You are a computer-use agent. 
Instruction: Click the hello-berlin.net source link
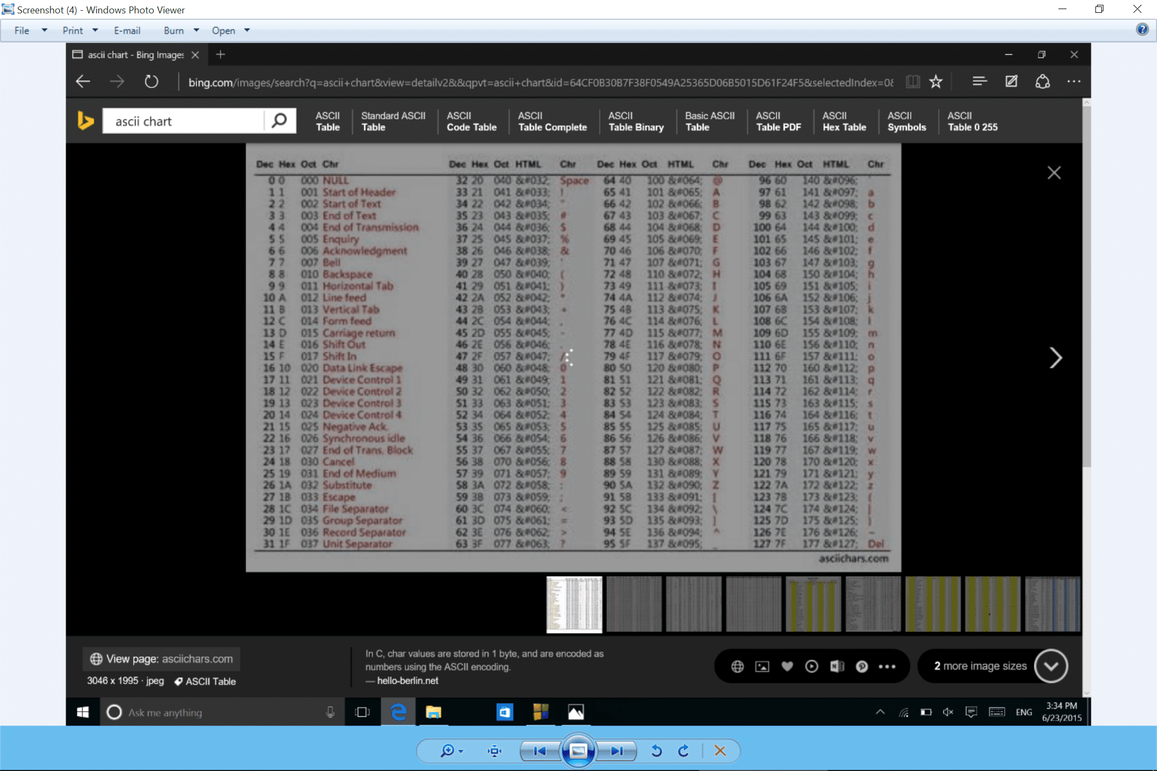click(407, 681)
